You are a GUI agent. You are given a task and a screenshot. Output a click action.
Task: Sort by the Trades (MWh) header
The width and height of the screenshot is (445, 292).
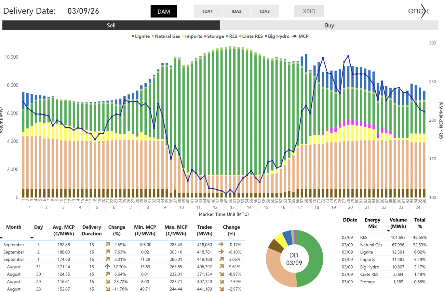point(205,230)
